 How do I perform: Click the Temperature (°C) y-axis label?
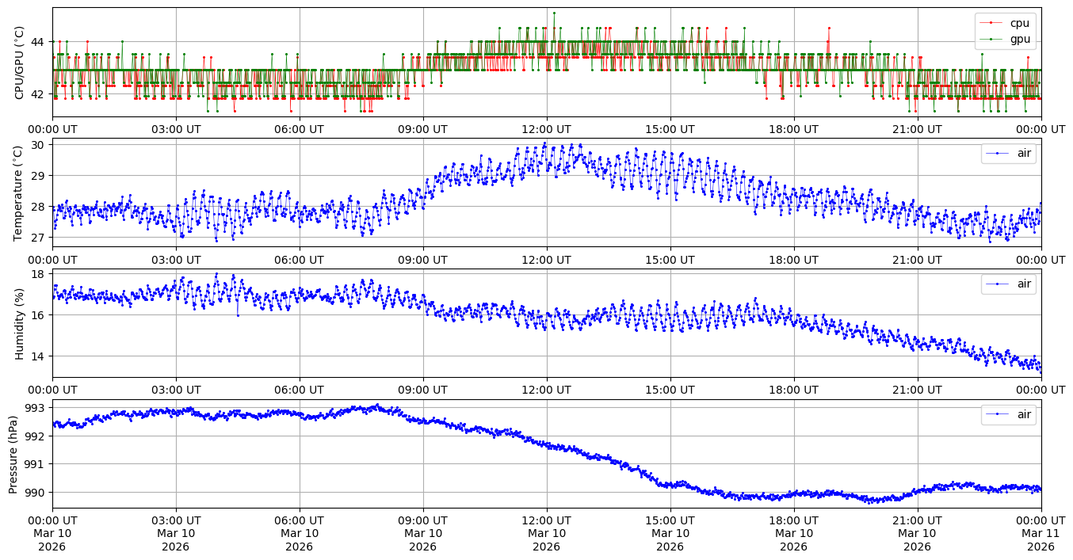click(20, 192)
